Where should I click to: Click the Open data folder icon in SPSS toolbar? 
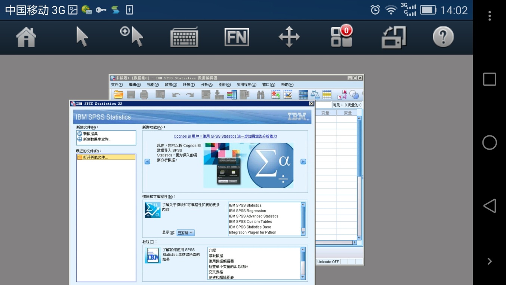[x=118, y=95]
